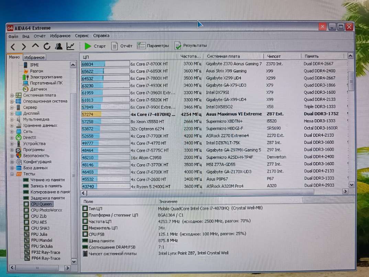The width and height of the screenshot is (369, 277).
Task: Click the Устройства icon in the tree
Action: pos(19,144)
